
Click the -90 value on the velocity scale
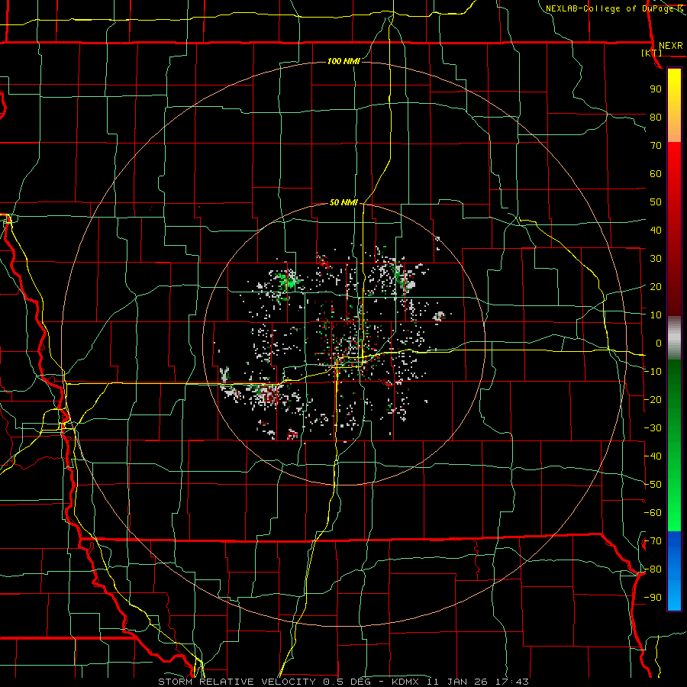653,598
